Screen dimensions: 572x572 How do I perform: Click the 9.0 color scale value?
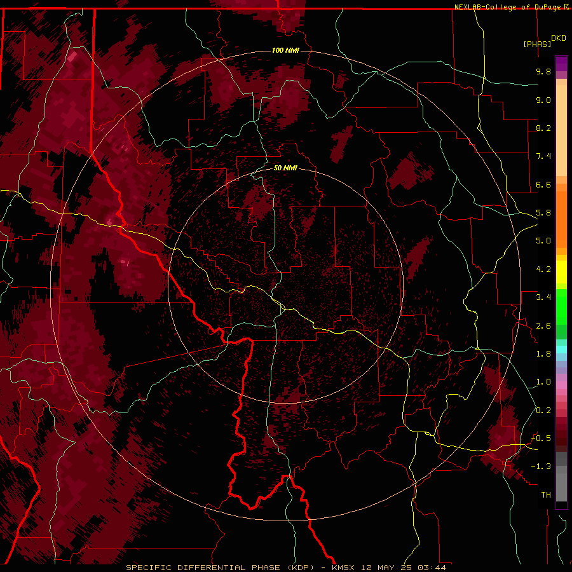point(543,100)
